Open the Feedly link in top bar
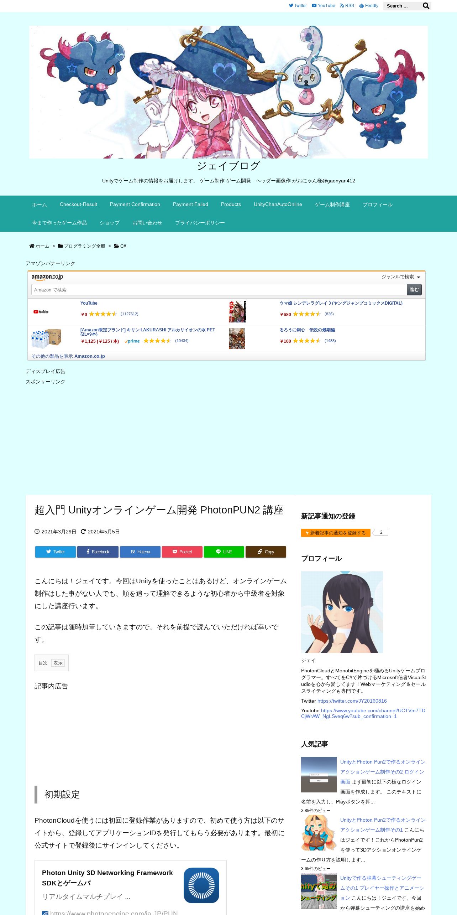This screenshot has height=915, width=457. click(369, 6)
